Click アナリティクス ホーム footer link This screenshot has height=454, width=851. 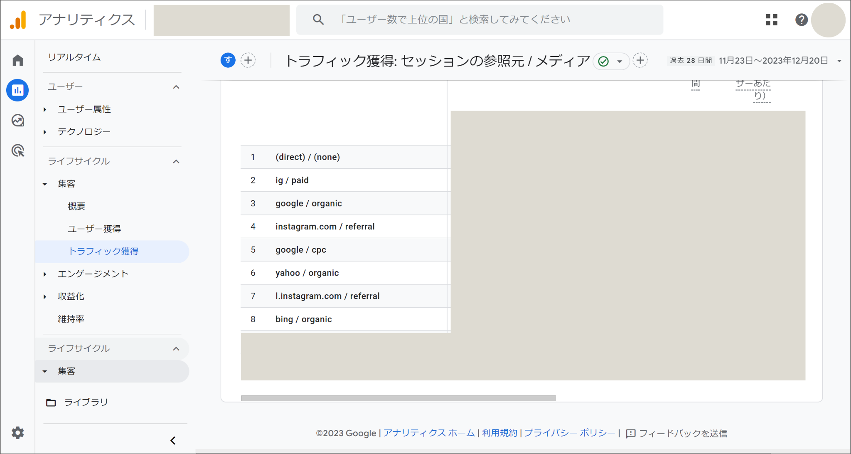click(x=429, y=433)
